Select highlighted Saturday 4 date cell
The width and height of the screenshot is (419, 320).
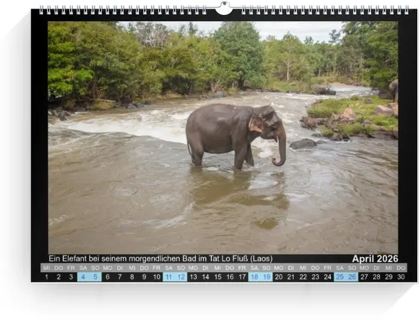coord(83,277)
